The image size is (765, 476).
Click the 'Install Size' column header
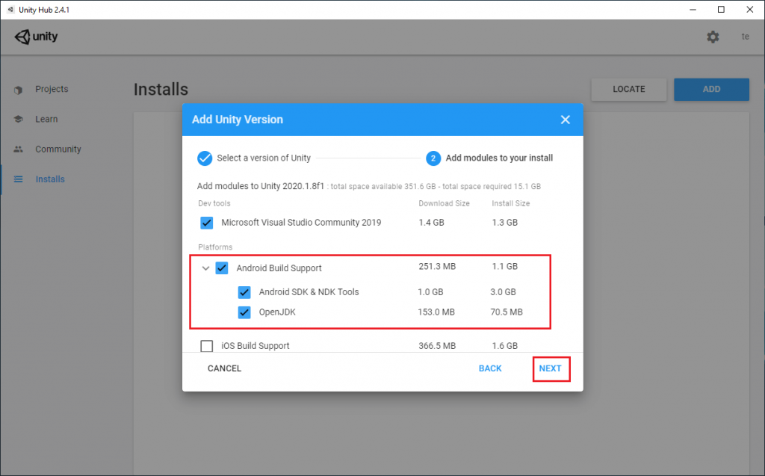coord(511,203)
